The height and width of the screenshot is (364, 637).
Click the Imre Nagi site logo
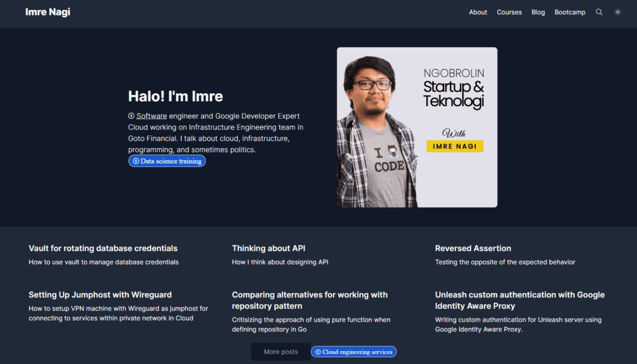tap(48, 12)
